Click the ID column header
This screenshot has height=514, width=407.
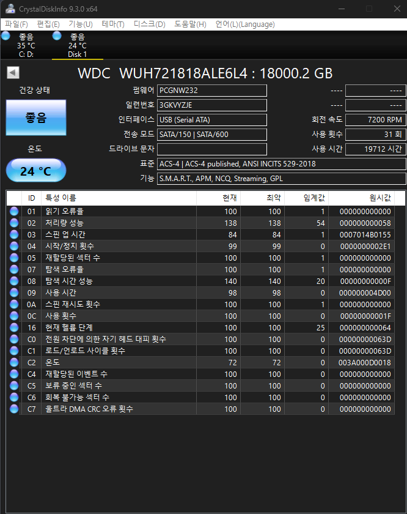(31, 198)
